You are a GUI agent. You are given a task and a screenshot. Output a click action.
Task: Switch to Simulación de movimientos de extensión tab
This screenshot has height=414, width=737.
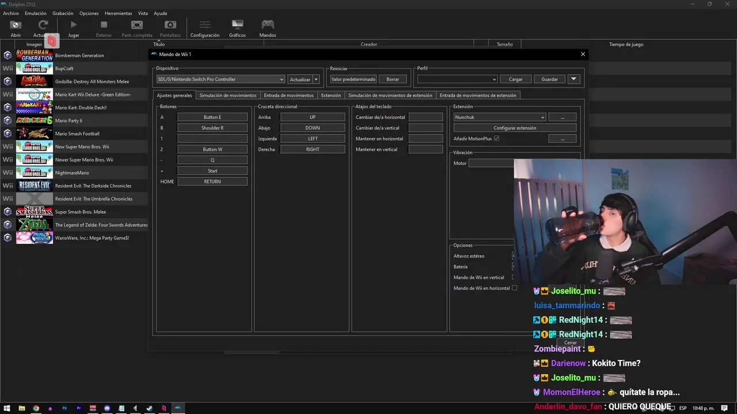click(x=390, y=95)
